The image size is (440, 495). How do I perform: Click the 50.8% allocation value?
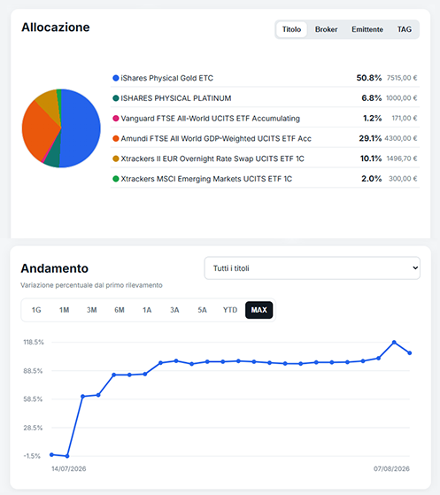point(369,78)
